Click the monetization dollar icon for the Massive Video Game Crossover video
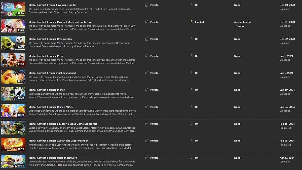The height and width of the screenshot is (170, 302). click(192, 124)
